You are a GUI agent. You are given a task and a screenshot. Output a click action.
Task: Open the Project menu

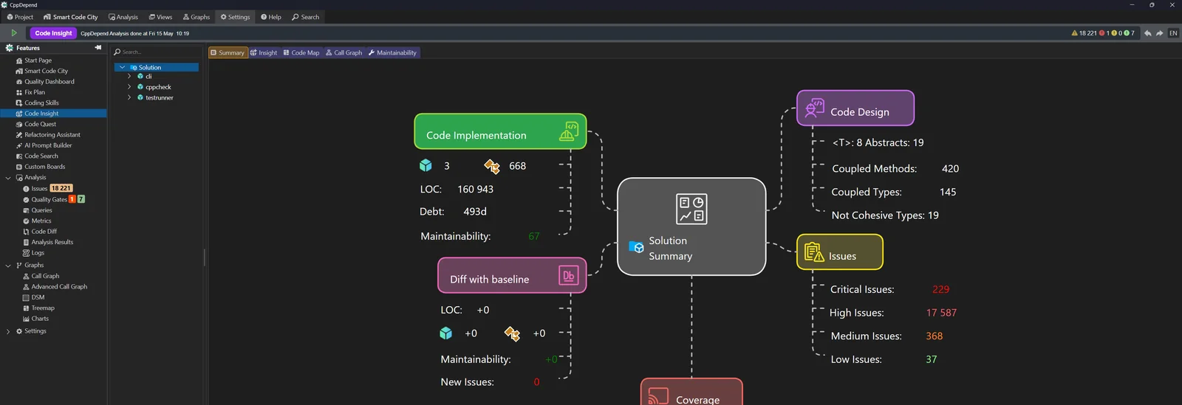[x=20, y=17]
